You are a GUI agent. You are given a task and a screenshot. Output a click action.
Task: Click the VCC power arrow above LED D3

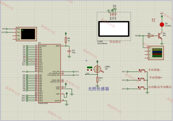point(162,16)
